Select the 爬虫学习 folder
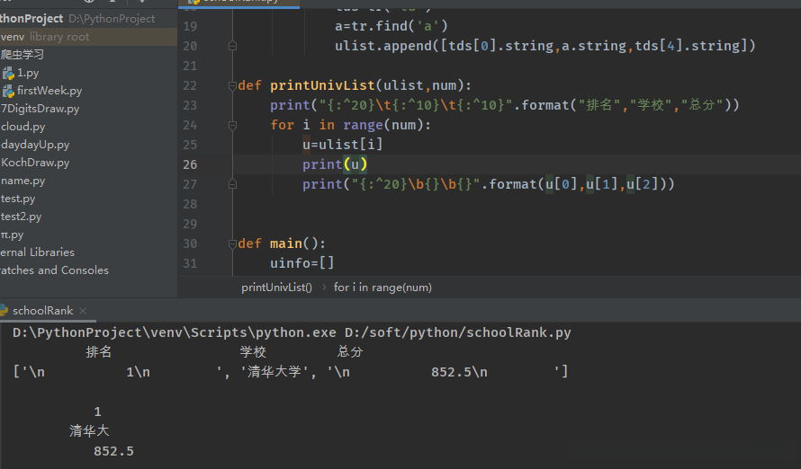The height and width of the screenshot is (469, 801). click(x=22, y=55)
